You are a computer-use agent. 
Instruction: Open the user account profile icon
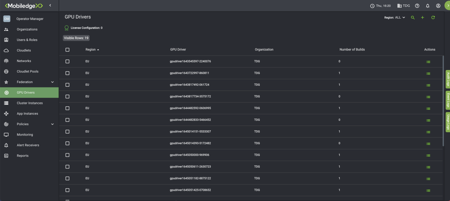coord(438,6)
